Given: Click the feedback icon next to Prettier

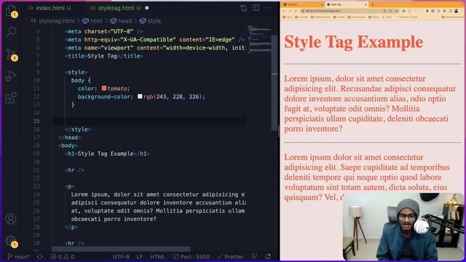Looking at the screenshot, I should (254, 256).
